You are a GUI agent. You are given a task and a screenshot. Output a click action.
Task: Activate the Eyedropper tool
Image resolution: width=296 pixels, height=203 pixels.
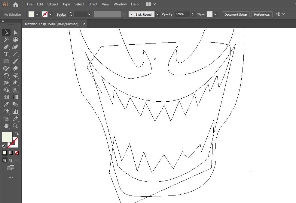click(x=6, y=105)
